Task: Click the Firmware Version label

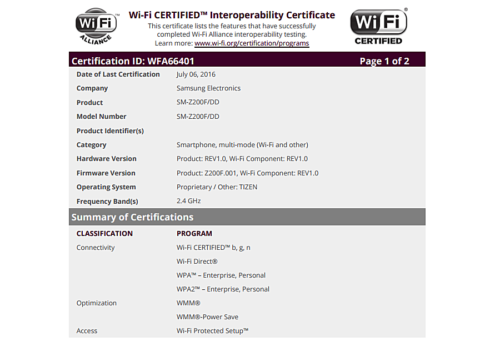Action: point(106,173)
